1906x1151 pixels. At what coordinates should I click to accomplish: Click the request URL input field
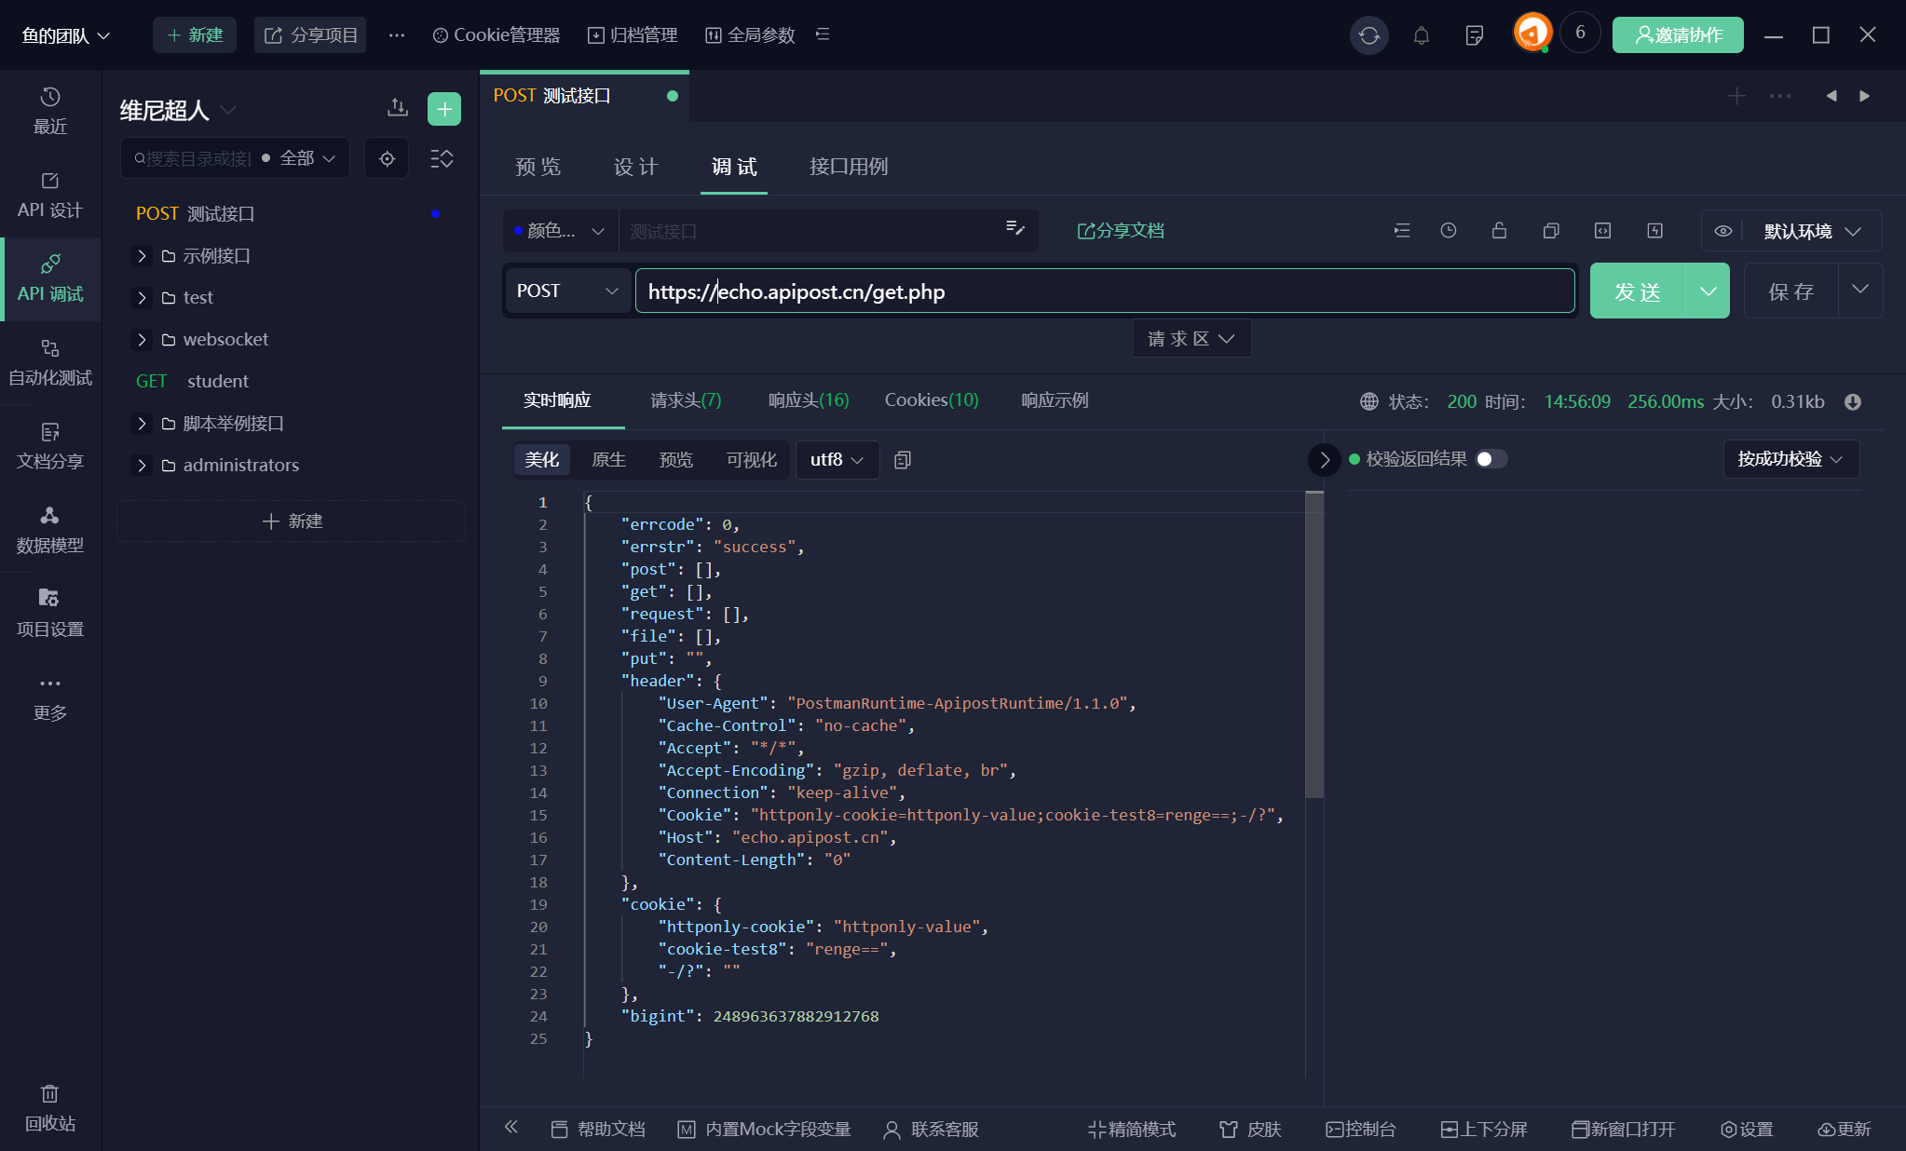(x=1105, y=291)
